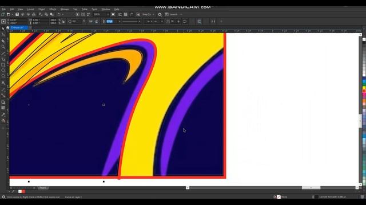
Task: Select the Crop tool
Action: coord(3,41)
